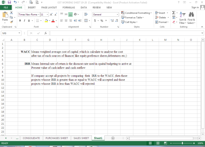
Task: Decrease font size with small A icon
Action: [56, 15]
